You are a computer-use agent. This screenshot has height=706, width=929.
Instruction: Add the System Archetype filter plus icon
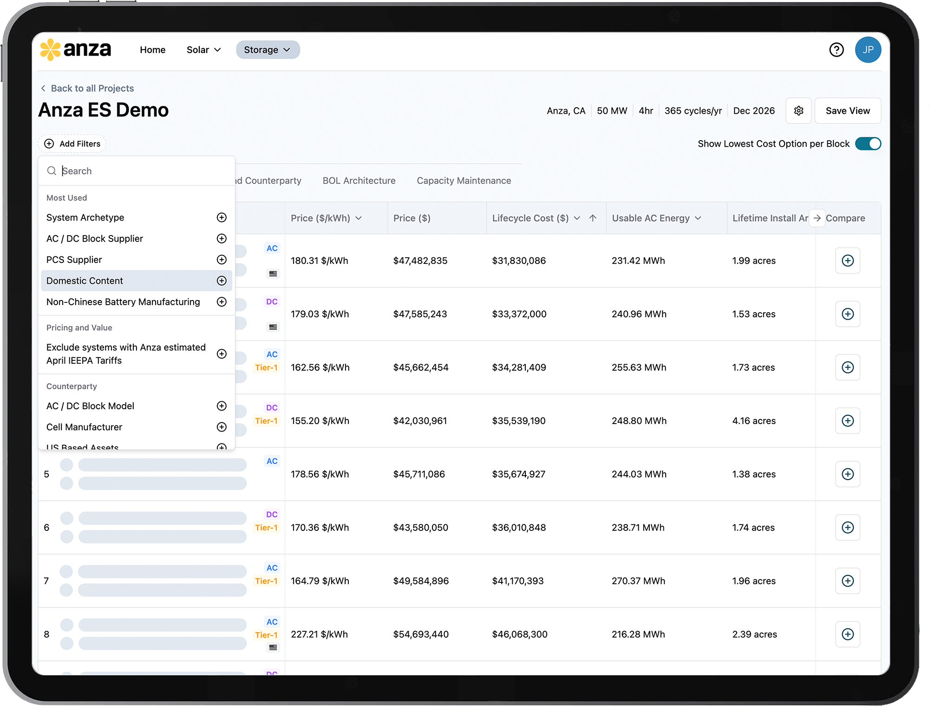222,217
